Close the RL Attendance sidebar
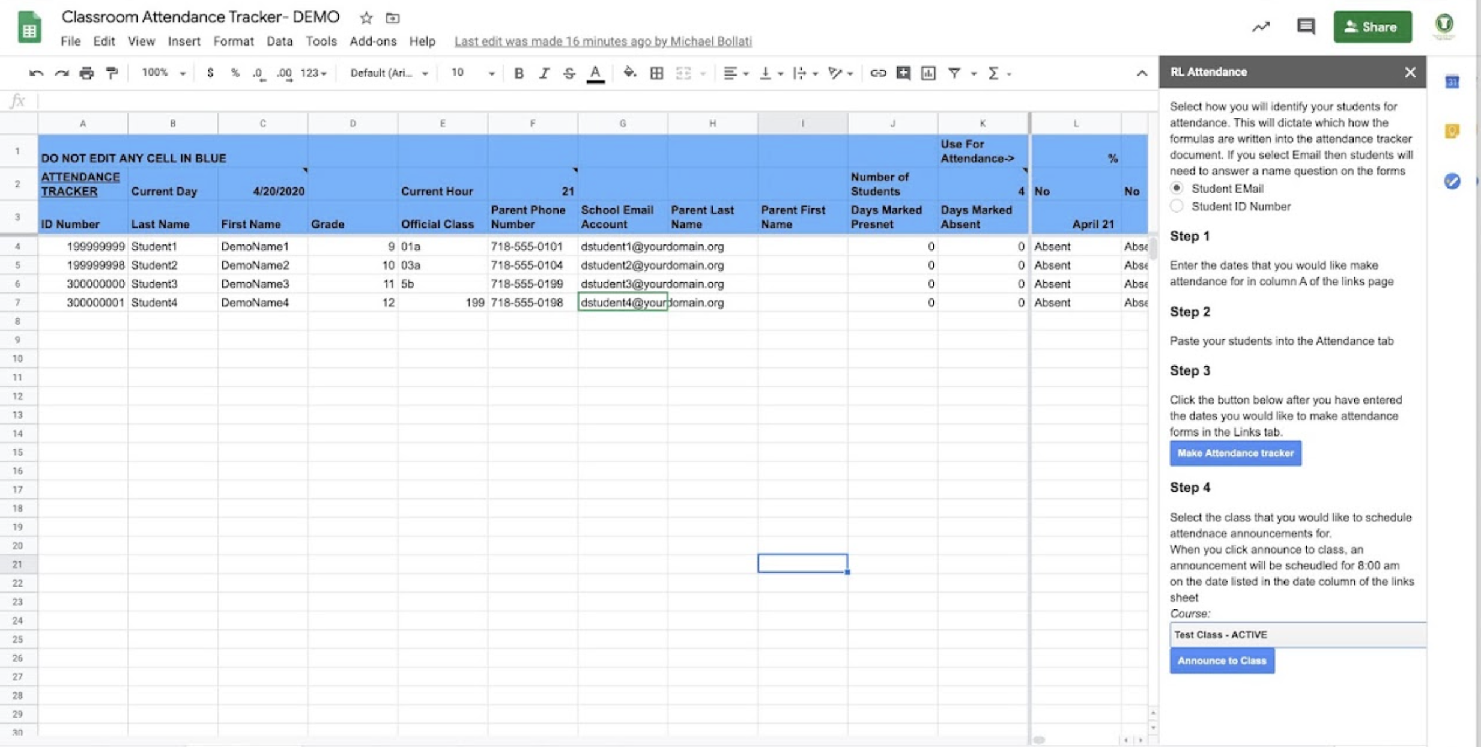The height and width of the screenshot is (747, 1481). pos(1410,72)
